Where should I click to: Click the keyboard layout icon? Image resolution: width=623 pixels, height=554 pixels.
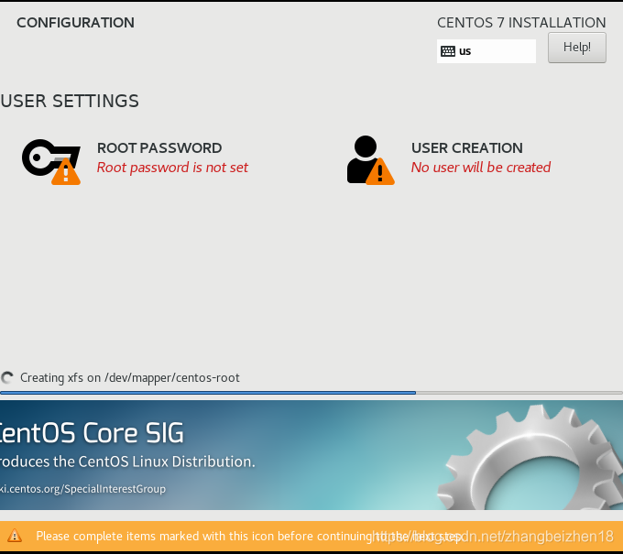448,51
